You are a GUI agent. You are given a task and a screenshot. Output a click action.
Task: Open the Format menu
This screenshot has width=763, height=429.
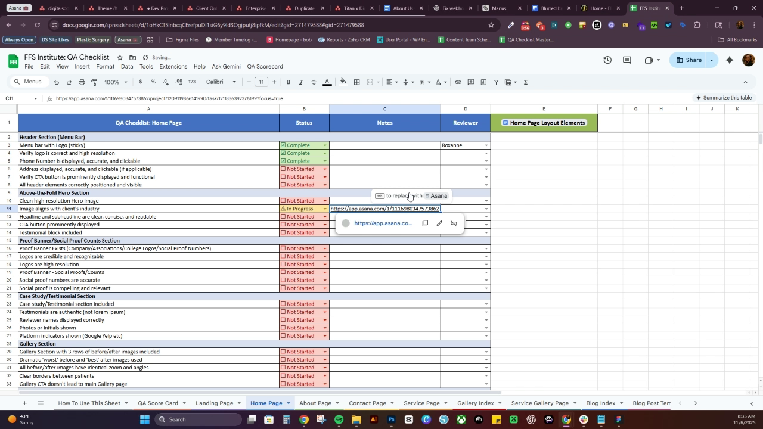pos(105,67)
